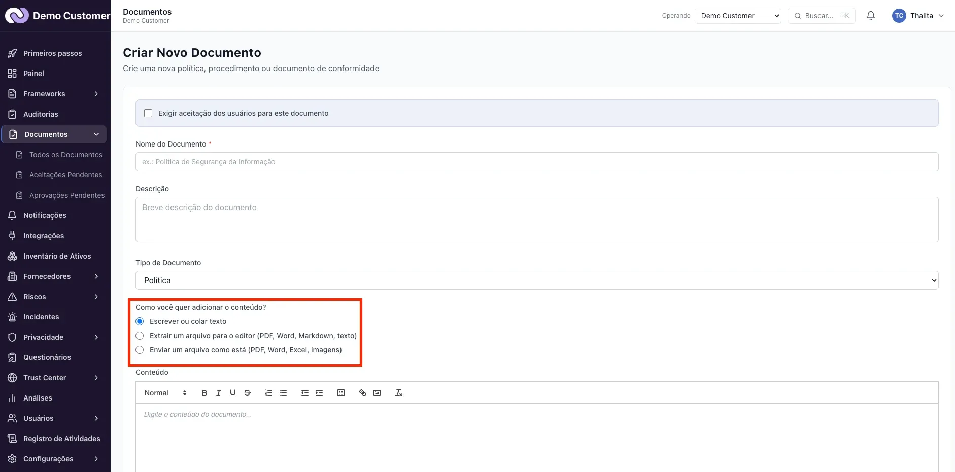Open the Thalita user account menu
This screenshot has width=955, height=472.
pyautogui.click(x=918, y=16)
